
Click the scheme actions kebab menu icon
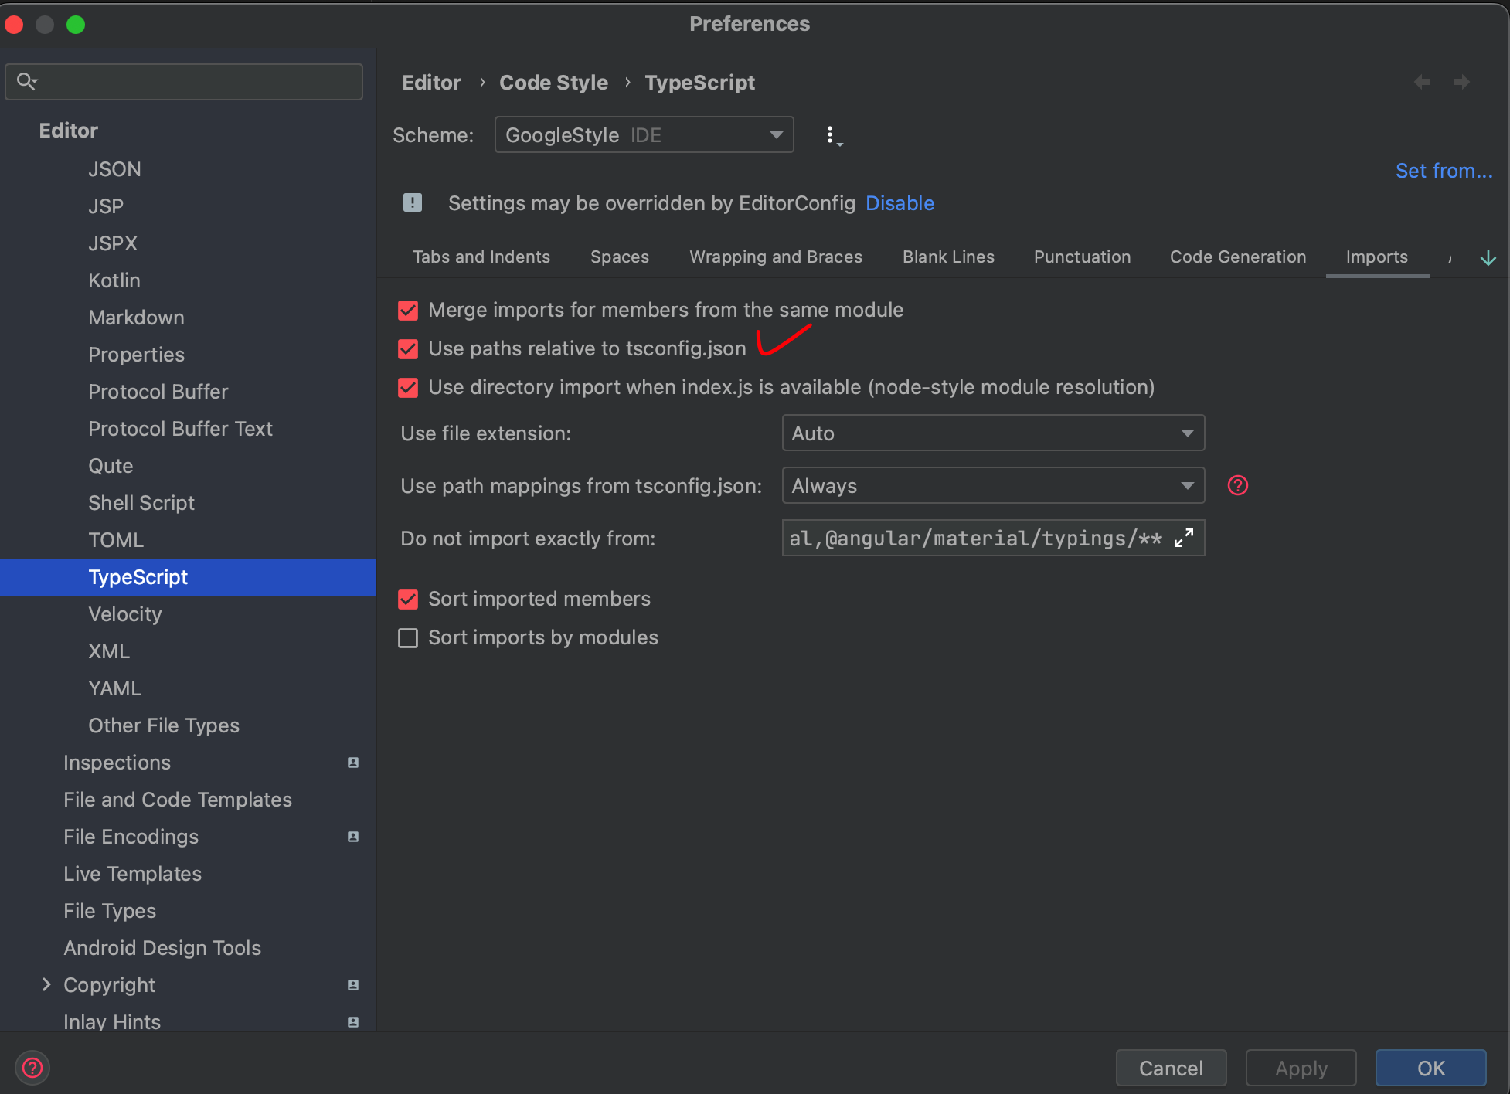click(832, 136)
